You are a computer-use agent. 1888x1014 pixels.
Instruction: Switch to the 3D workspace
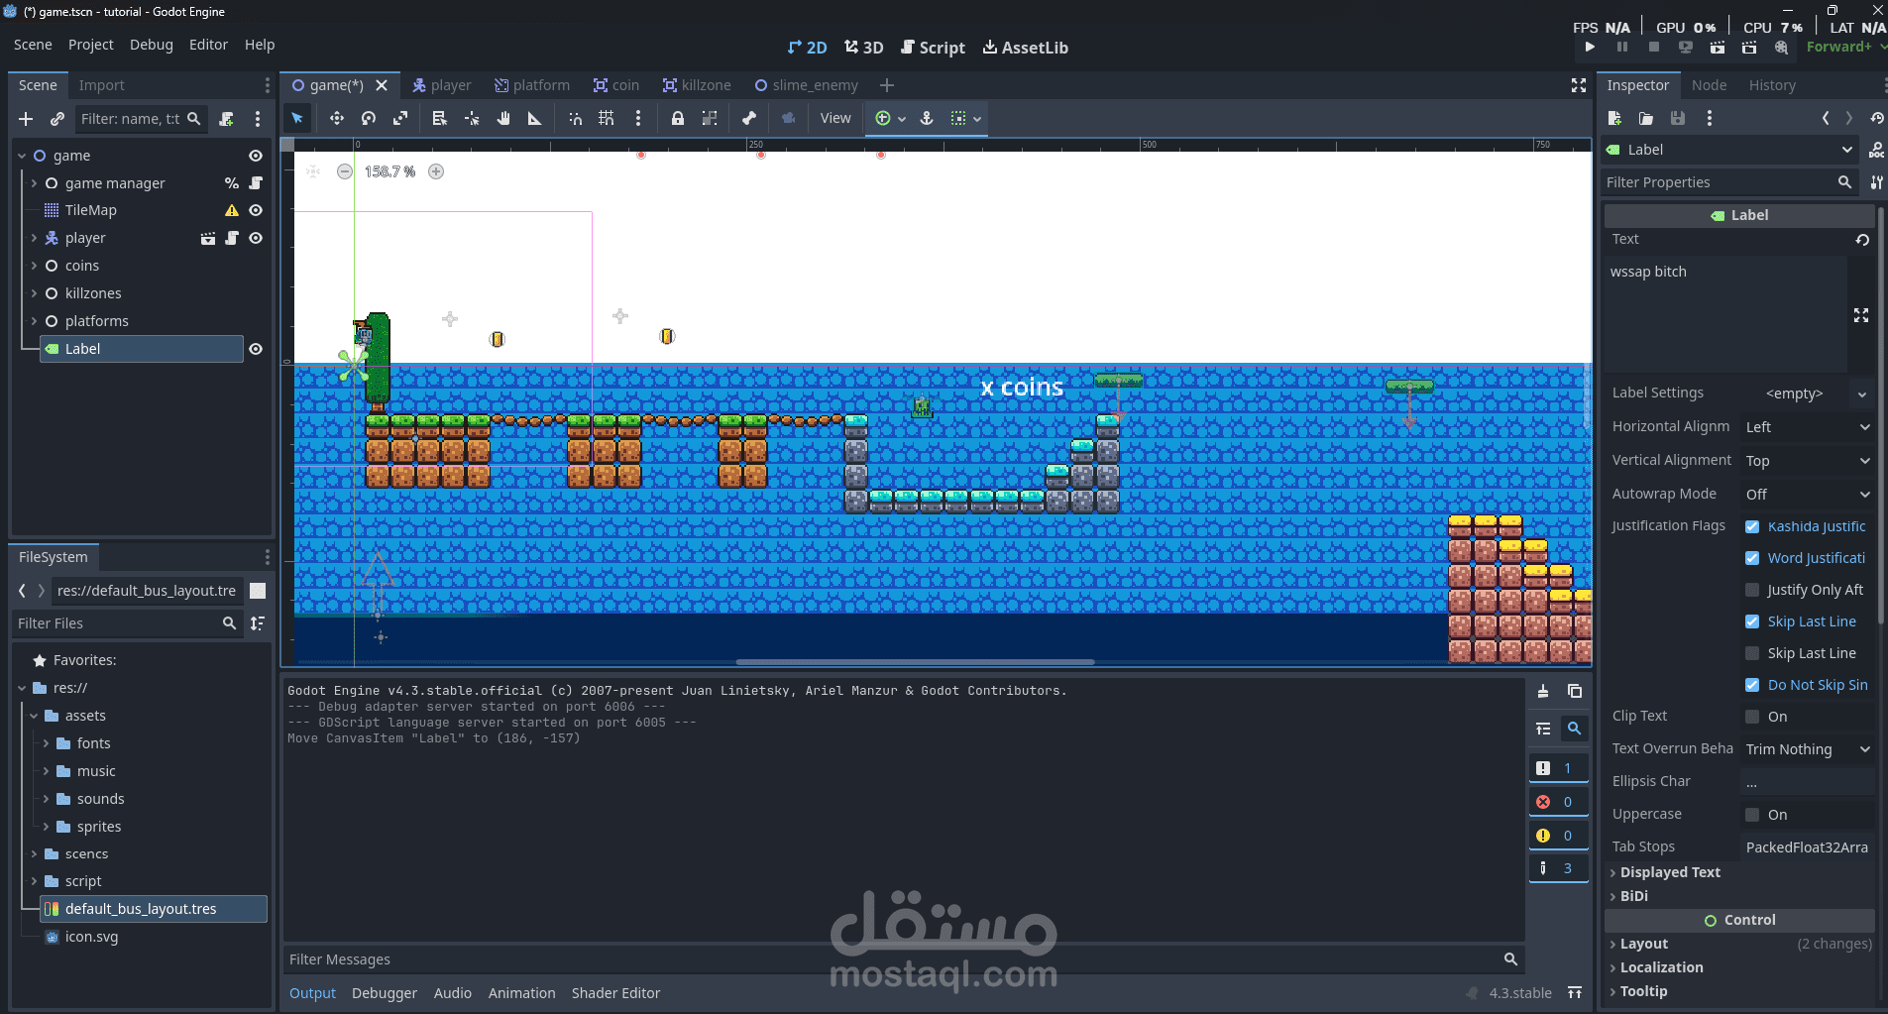[863, 47]
